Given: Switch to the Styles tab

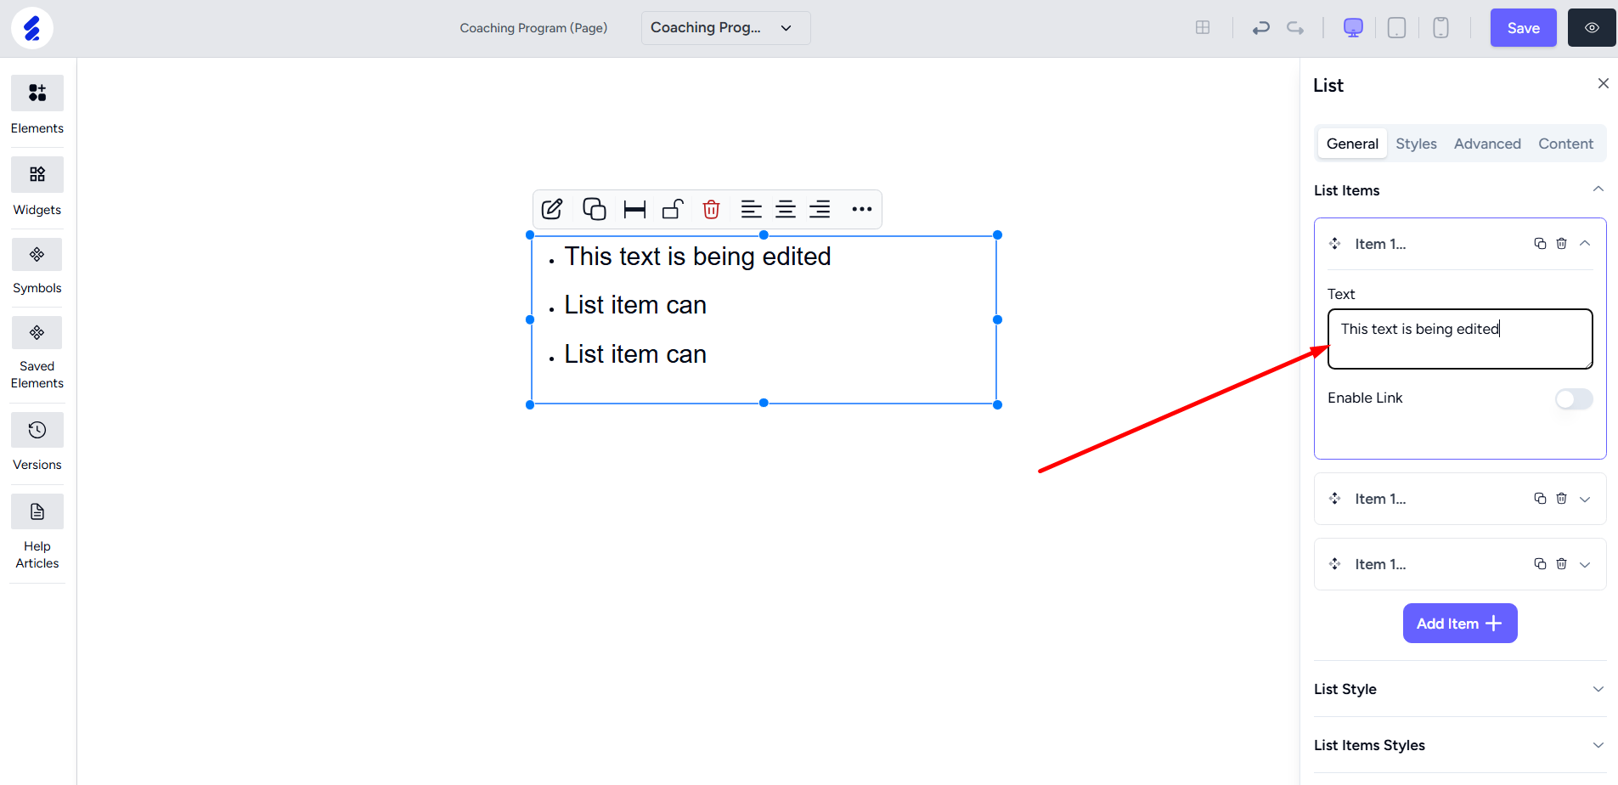Looking at the screenshot, I should coord(1416,144).
